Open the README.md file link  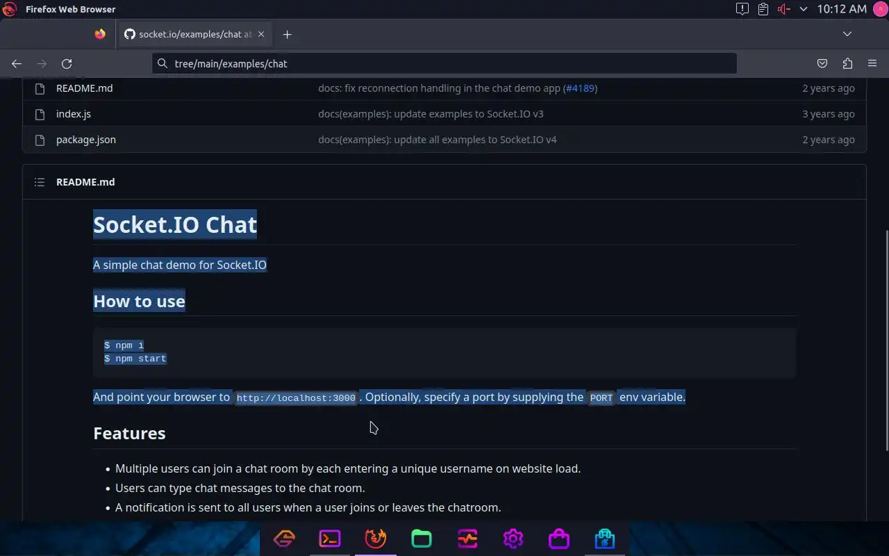point(84,88)
